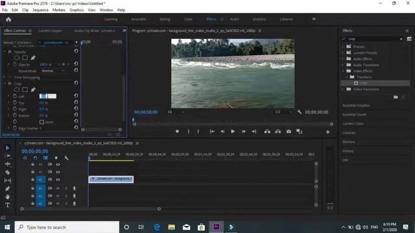
Task: Select the Type tool
Action: 8,205
